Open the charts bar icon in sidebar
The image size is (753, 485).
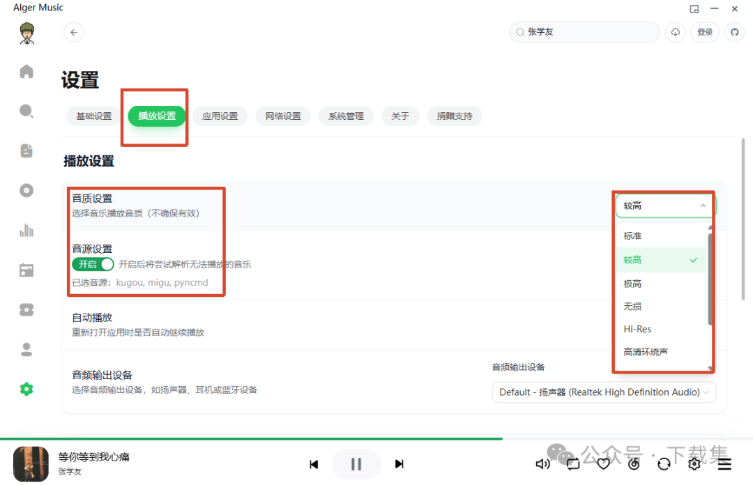click(x=26, y=231)
